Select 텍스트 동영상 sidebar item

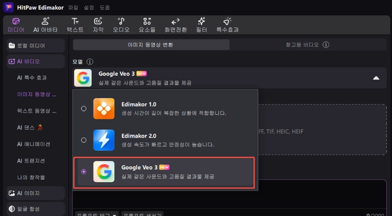[x=37, y=111]
